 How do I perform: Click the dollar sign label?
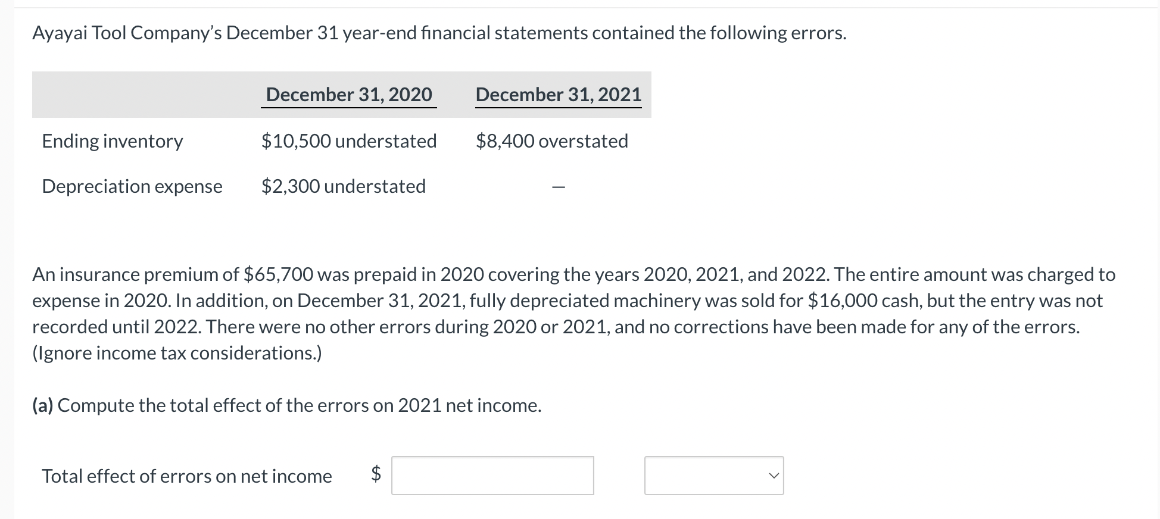(376, 475)
